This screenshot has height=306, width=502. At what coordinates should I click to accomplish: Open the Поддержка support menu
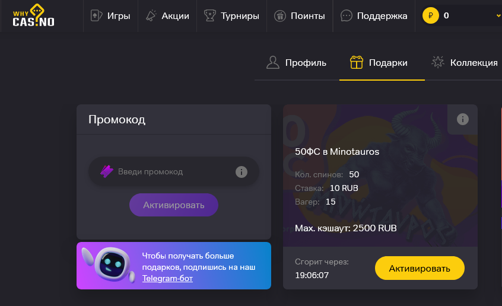[x=374, y=15]
